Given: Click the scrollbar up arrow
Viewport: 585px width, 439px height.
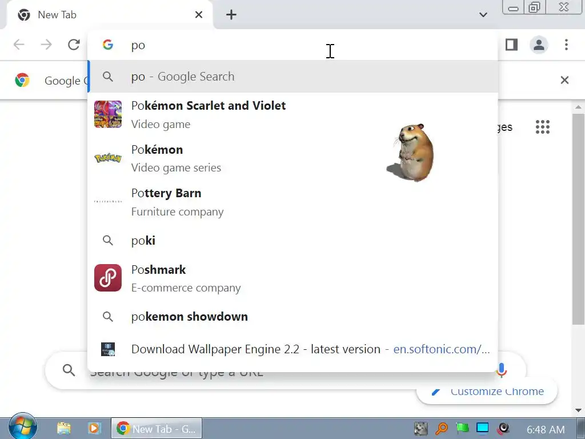Looking at the screenshot, I should (x=578, y=107).
